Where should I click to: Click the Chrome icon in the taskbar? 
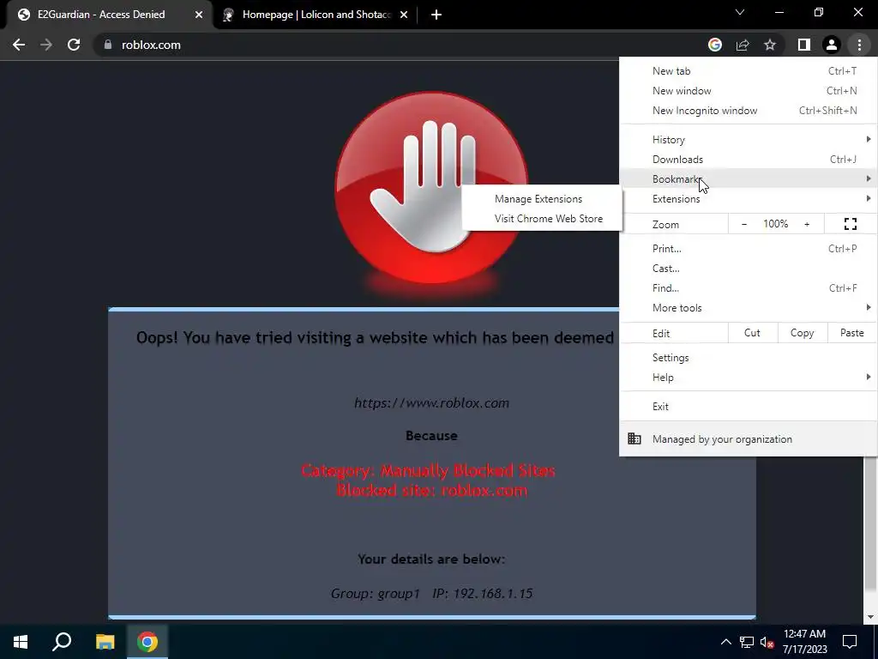147,642
